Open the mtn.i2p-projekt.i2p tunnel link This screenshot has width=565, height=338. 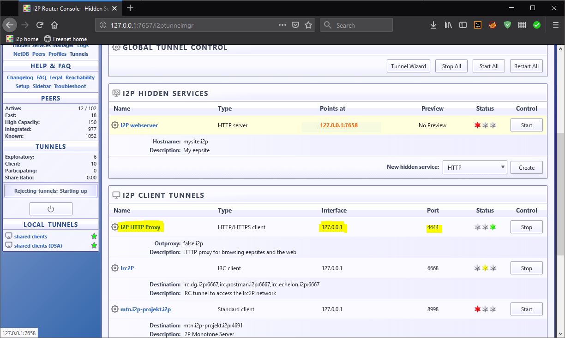(145, 309)
